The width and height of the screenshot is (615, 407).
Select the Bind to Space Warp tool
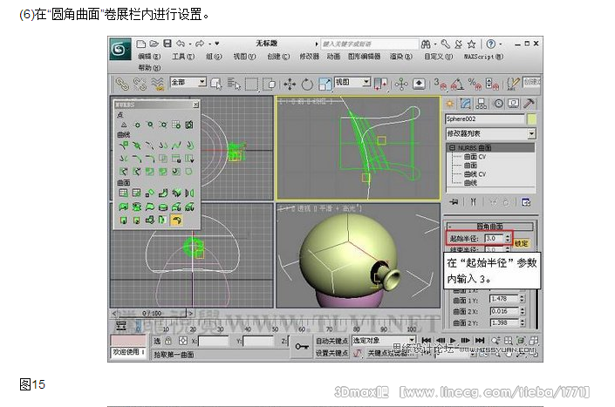point(158,84)
